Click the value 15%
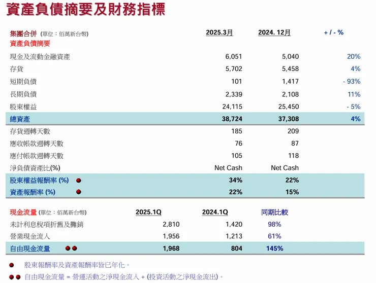 coord(292,192)
